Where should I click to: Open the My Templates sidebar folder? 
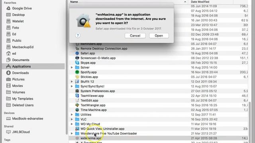[x=20, y=99]
